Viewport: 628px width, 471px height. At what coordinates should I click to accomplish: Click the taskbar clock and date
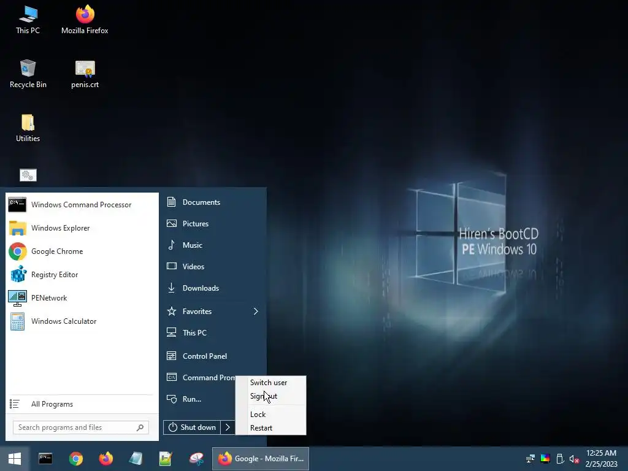coord(601,459)
